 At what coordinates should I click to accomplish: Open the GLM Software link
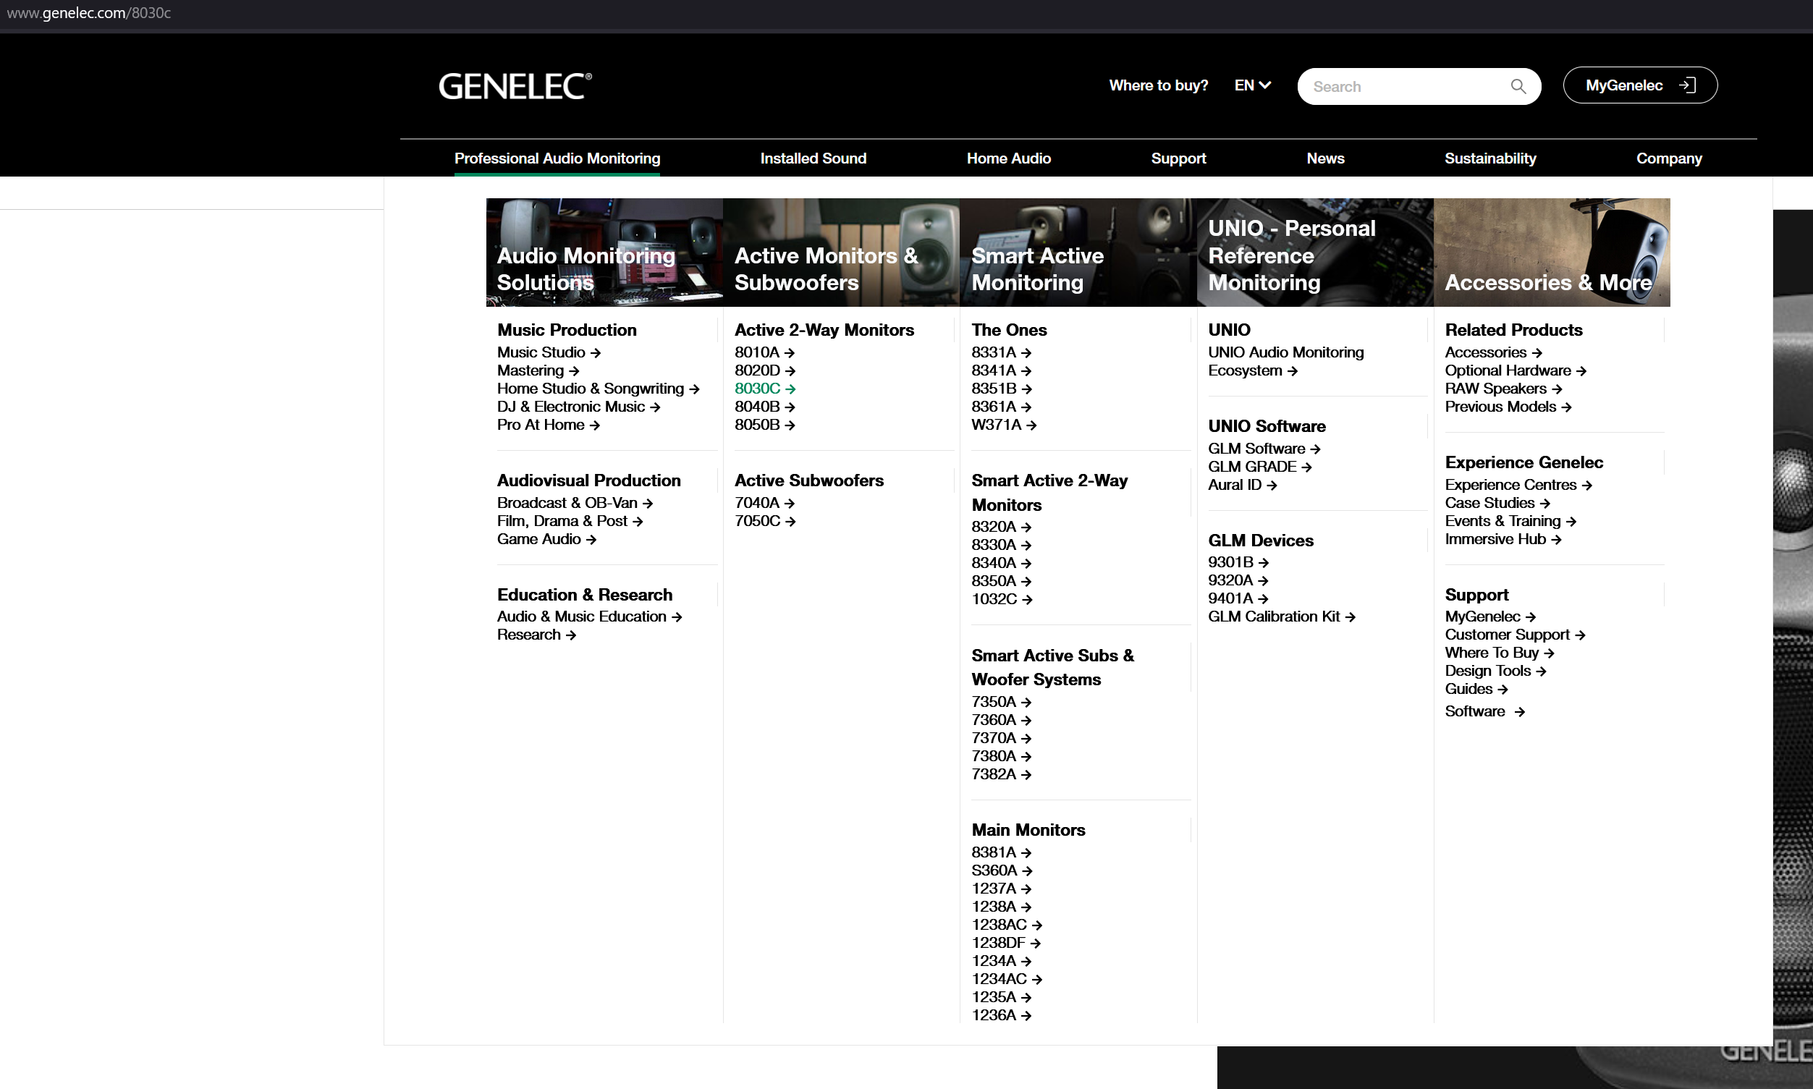pyautogui.click(x=1264, y=449)
